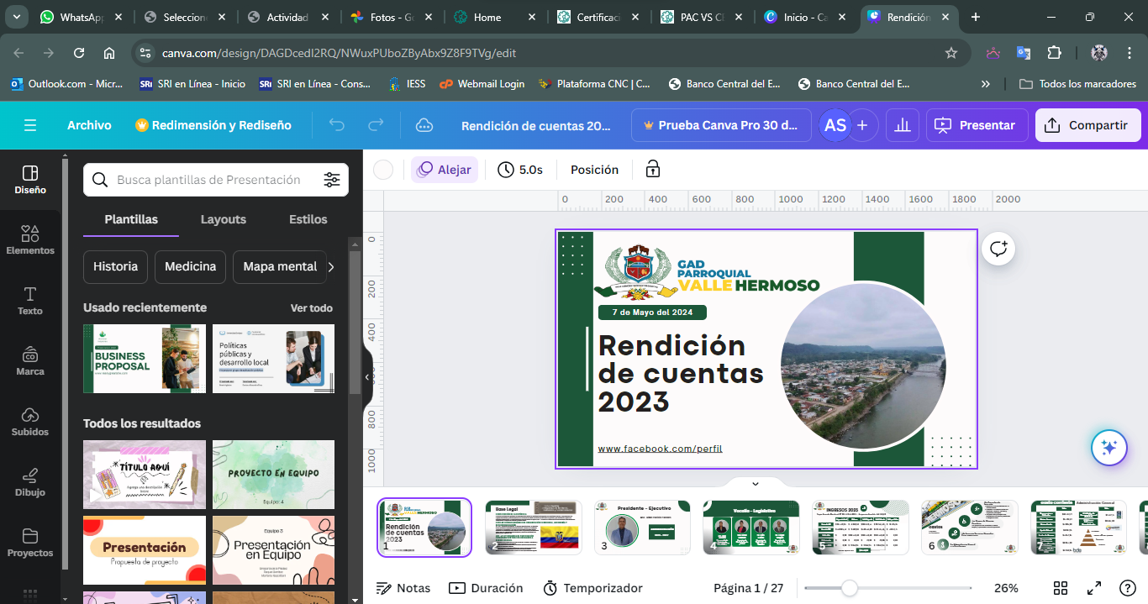The width and height of the screenshot is (1148, 604).
Task: Add a comment to the slide
Action: pyautogui.click(x=998, y=249)
